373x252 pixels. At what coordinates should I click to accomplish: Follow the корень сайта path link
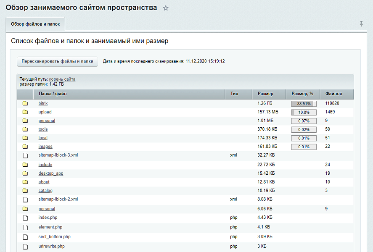62,79
